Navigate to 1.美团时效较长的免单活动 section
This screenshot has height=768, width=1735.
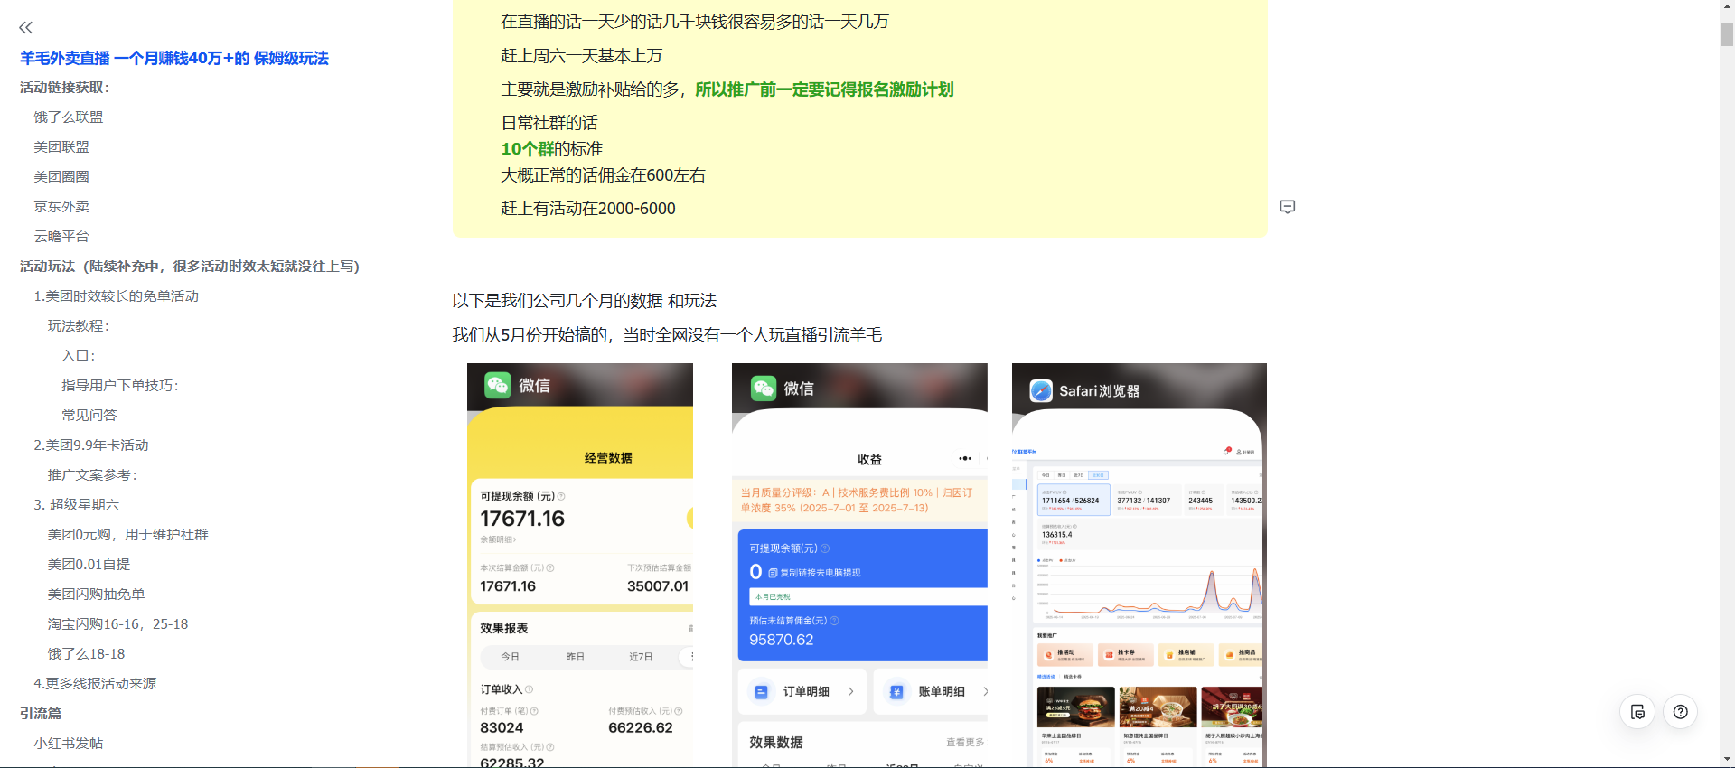pyautogui.click(x=116, y=295)
